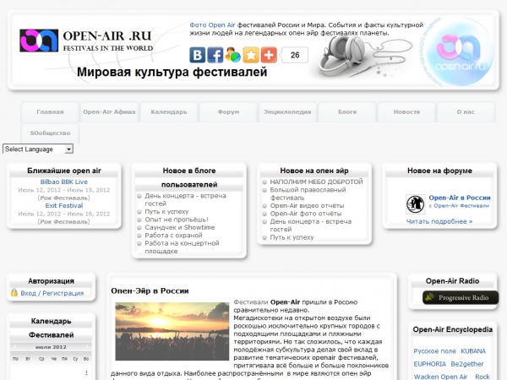Screen dimensions: 507x380
Task: Click the Мировая культура фестивалей heading
Action: coord(172,72)
